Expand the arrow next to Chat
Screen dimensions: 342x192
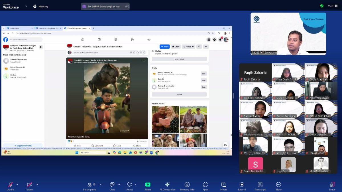click(119, 185)
